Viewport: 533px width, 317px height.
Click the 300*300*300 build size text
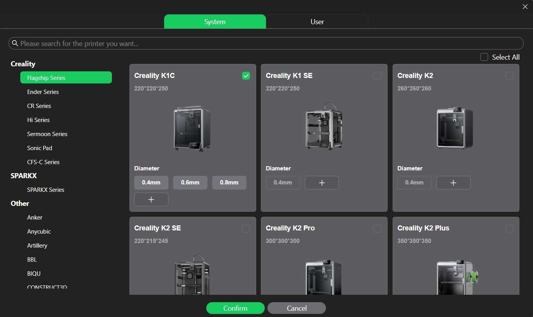(283, 241)
